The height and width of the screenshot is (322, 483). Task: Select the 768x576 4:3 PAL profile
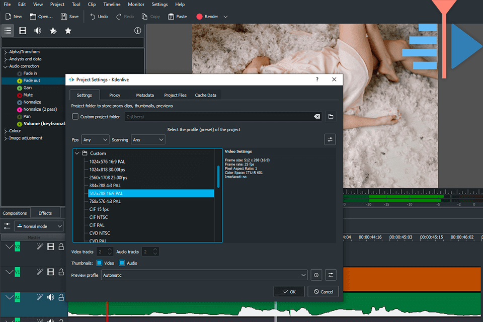(105, 201)
